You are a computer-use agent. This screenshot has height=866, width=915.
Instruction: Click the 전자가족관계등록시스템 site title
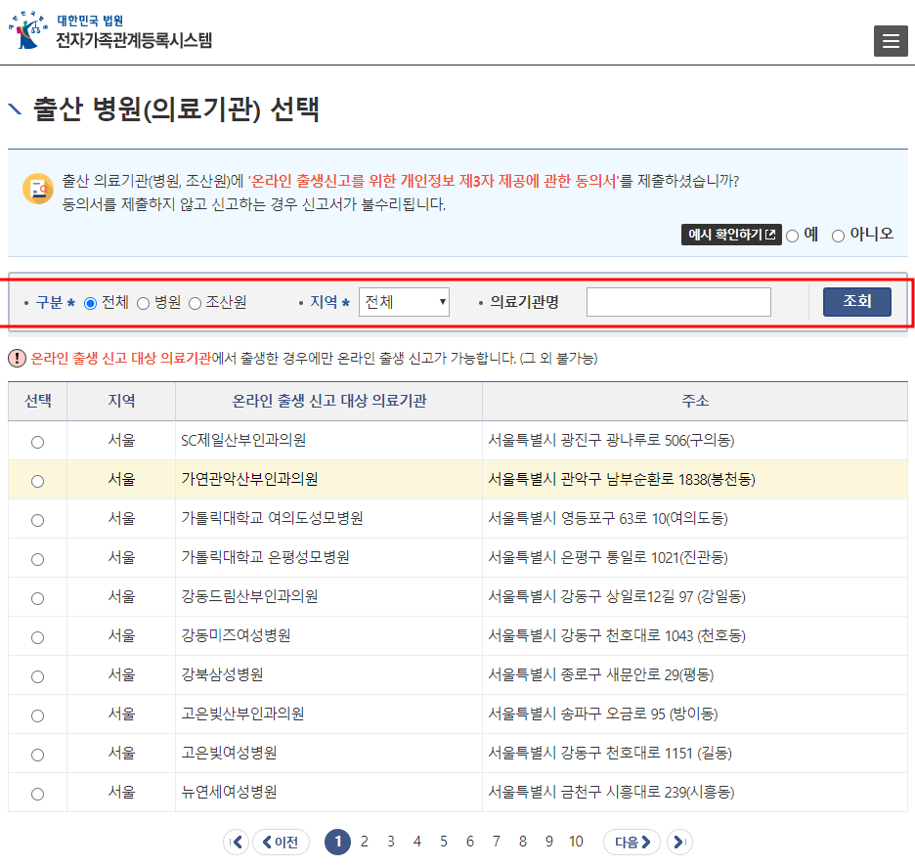pos(134,40)
